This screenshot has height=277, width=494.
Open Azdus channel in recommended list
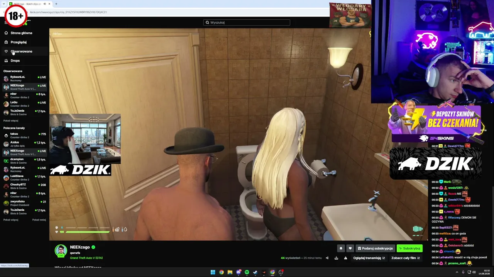tap(24, 144)
